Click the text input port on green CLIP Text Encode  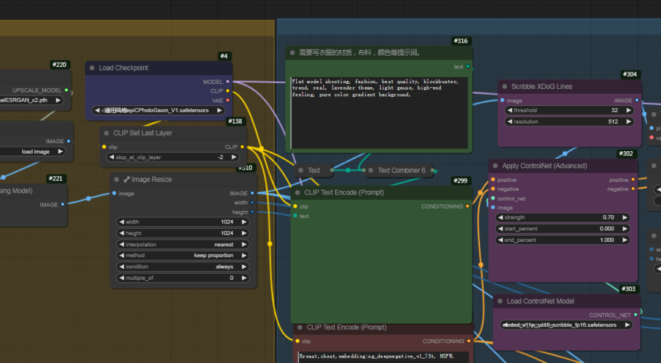tap(295, 216)
